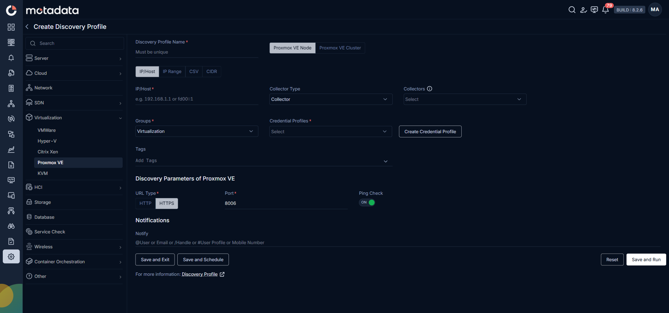Click the user check icon in header

click(583, 10)
